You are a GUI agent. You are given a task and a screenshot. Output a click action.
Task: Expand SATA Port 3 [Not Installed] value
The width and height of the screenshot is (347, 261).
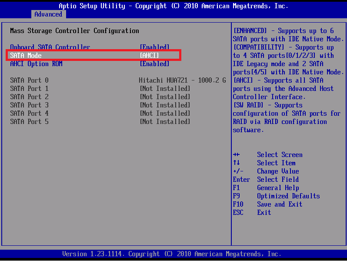pos(165,105)
